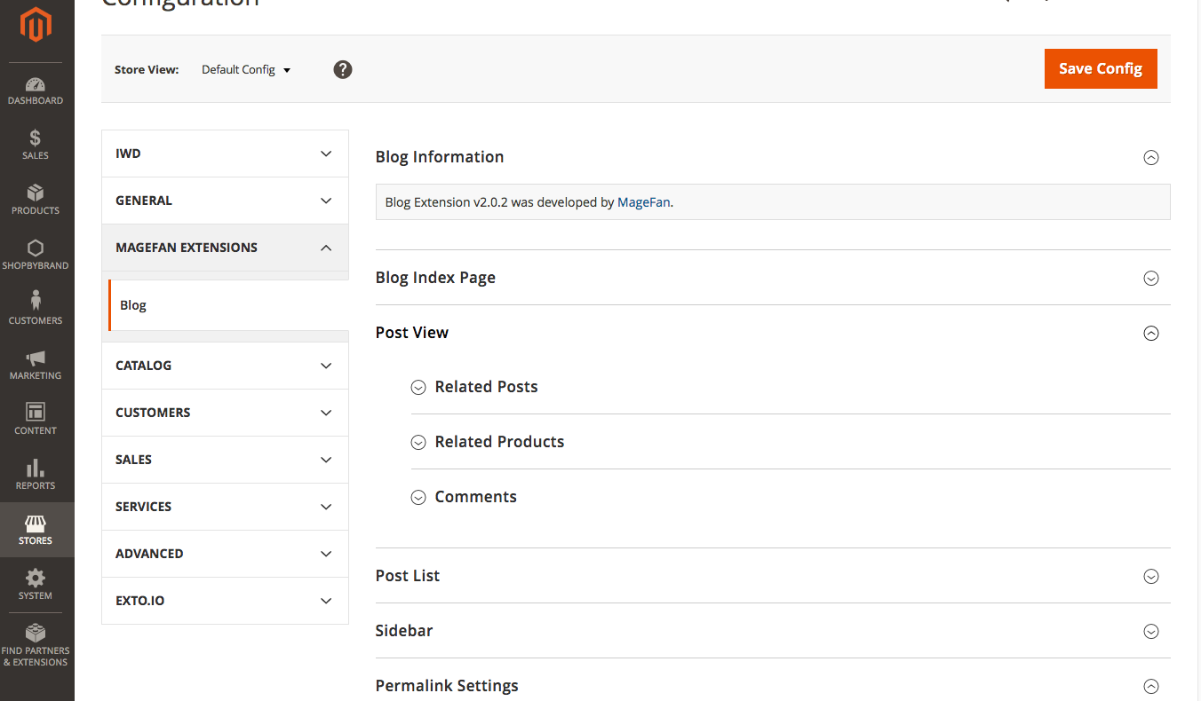Open the Stores storefront icon

pyautogui.click(x=36, y=524)
